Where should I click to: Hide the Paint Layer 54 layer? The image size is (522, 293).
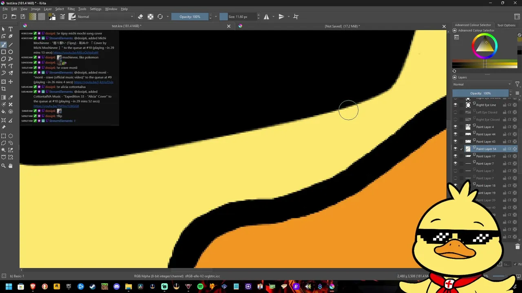click(x=456, y=149)
